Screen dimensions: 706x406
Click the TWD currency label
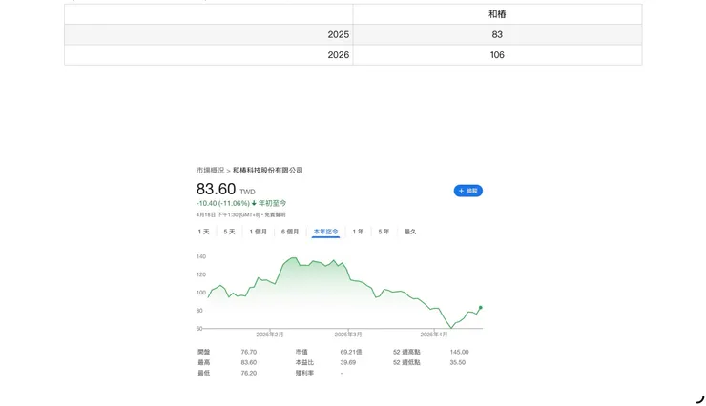click(x=247, y=192)
